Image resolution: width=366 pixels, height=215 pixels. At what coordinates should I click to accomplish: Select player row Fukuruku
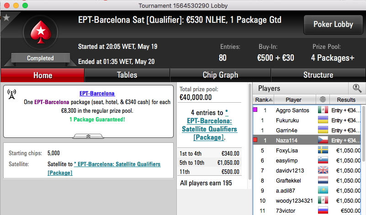[x=307, y=120]
